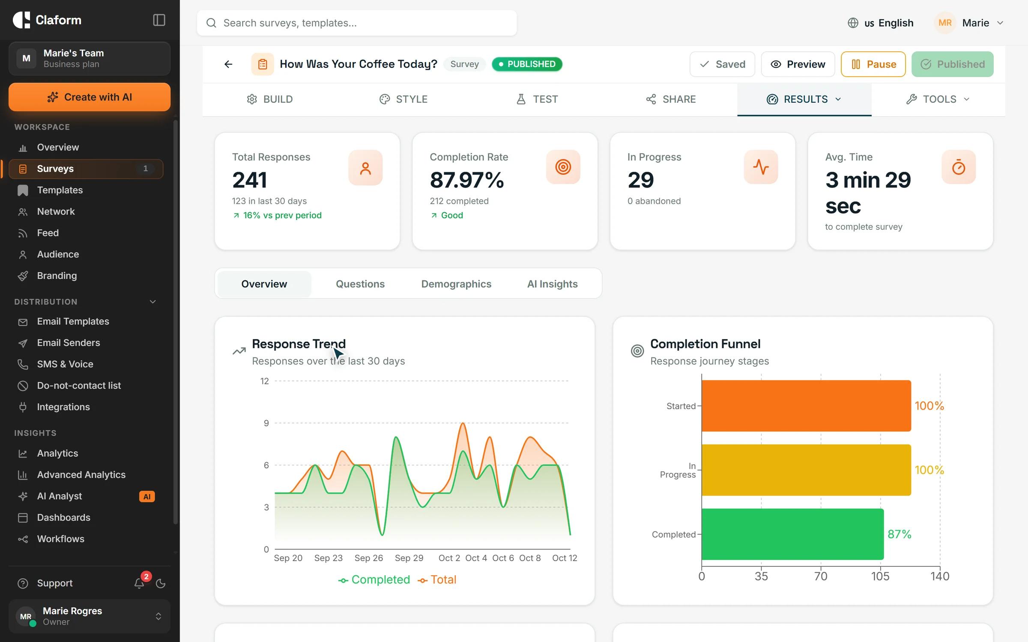Collapse the Distribution section
The width and height of the screenshot is (1028, 642).
(152, 302)
